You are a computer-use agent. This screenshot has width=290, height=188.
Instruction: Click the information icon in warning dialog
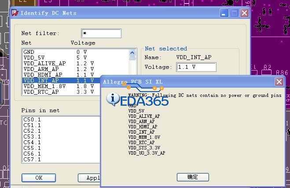point(113,99)
